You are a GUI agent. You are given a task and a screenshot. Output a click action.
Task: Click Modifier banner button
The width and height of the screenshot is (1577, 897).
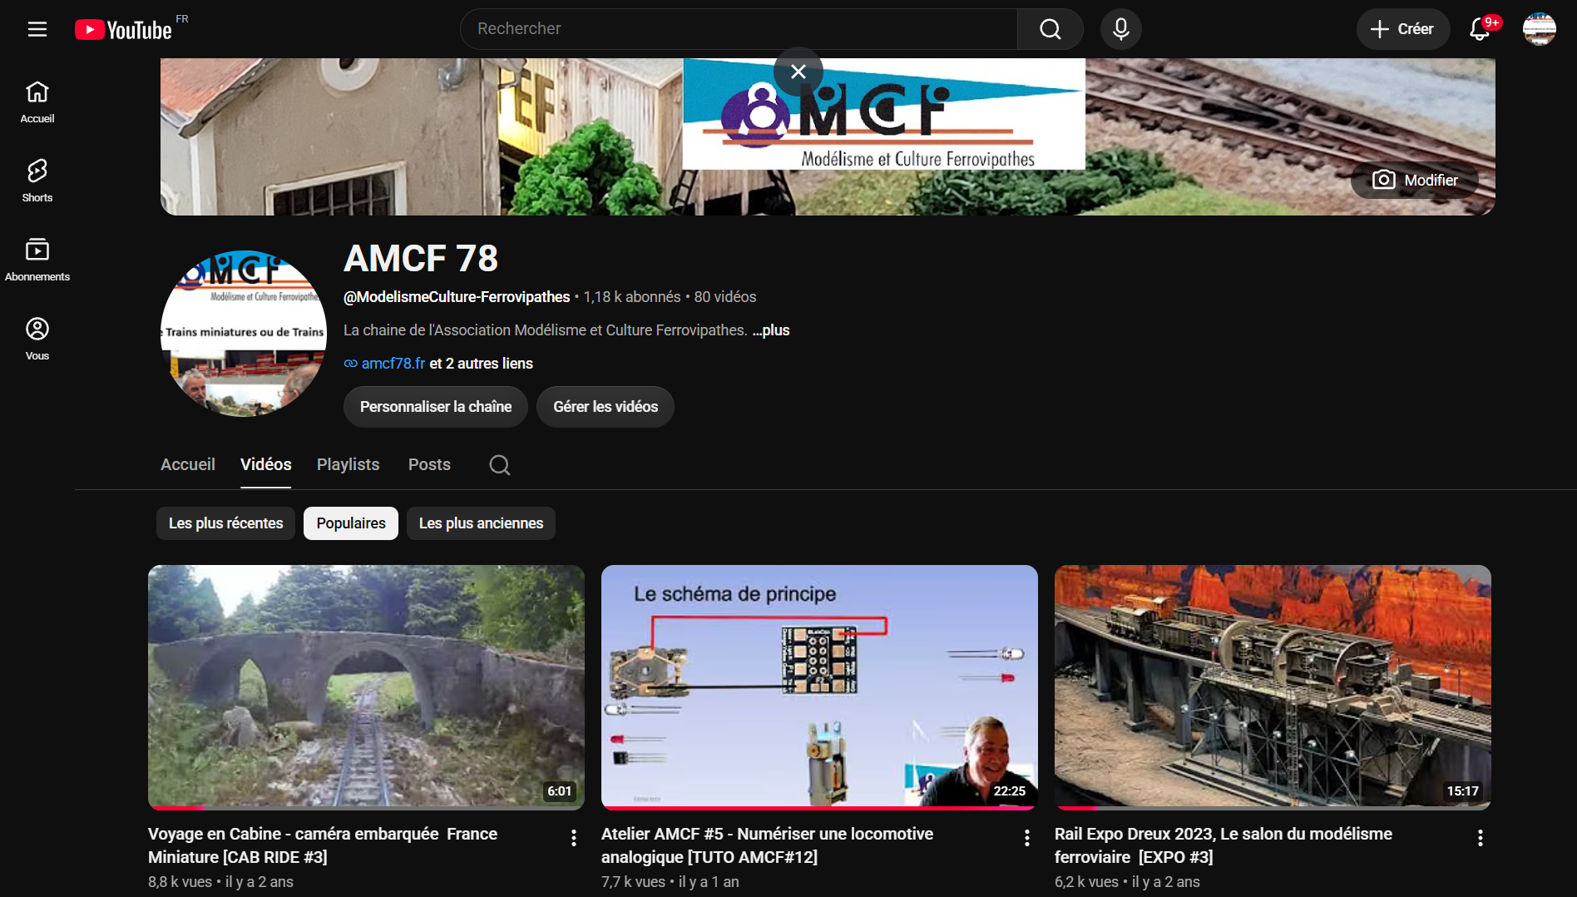(1415, 180)
